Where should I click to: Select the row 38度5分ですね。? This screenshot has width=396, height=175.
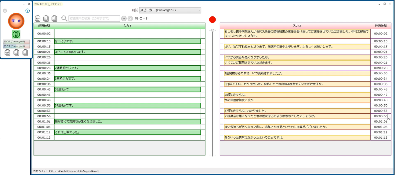[297, 95]
